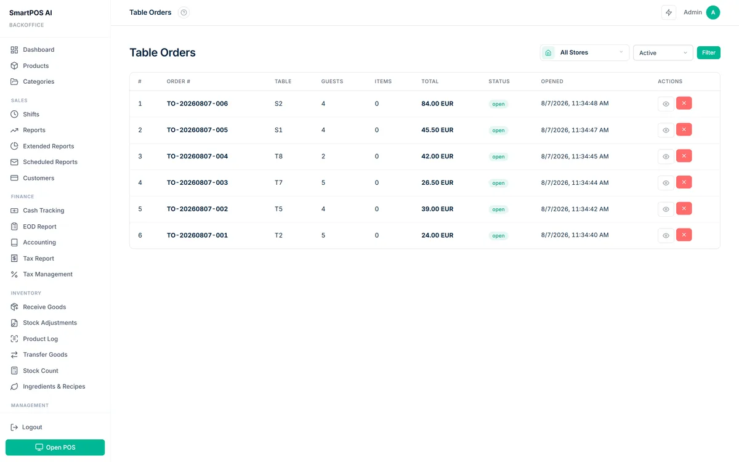Open the Admin avatar menu

click(713, 12)
